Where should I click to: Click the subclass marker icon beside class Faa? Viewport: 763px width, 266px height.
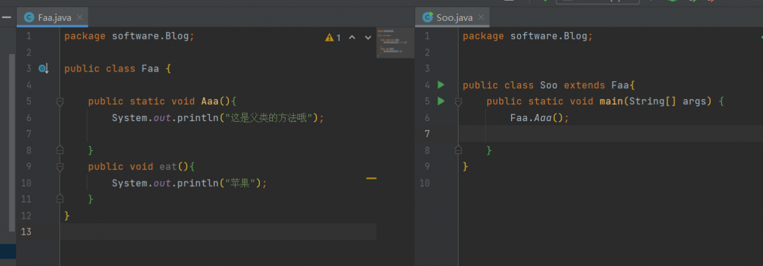click(x=43, y=69)
